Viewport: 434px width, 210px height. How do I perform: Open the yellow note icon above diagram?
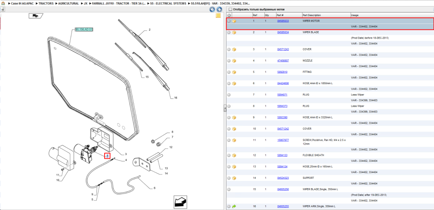click(x=218, y=16)
